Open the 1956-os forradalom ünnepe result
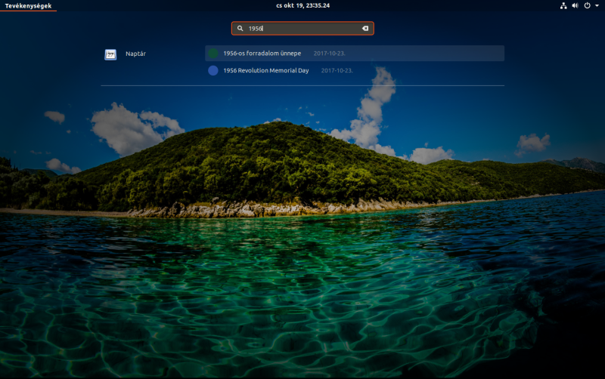The width and height of the screenshot is (605, 379). (355, 53)
